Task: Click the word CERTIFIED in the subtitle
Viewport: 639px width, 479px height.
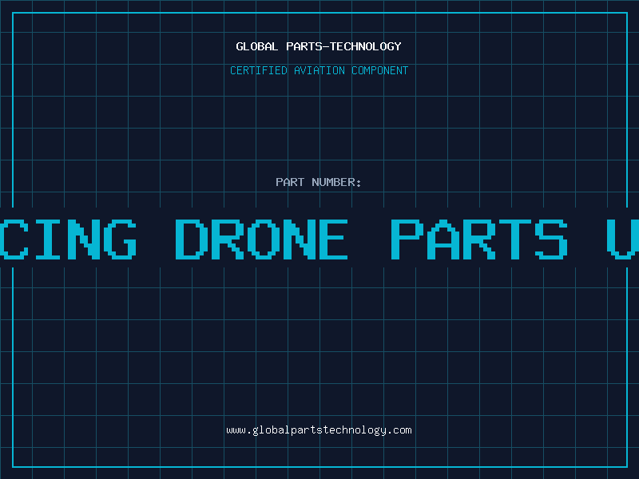Action: point(258,70)
